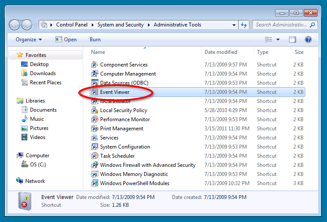
Task: Open the Component Services shortcut icon
Action: tap(94, 65)
